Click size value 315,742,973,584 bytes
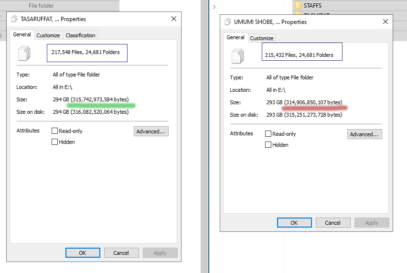This screenshot has height=273, width=407. click(100, 99)
